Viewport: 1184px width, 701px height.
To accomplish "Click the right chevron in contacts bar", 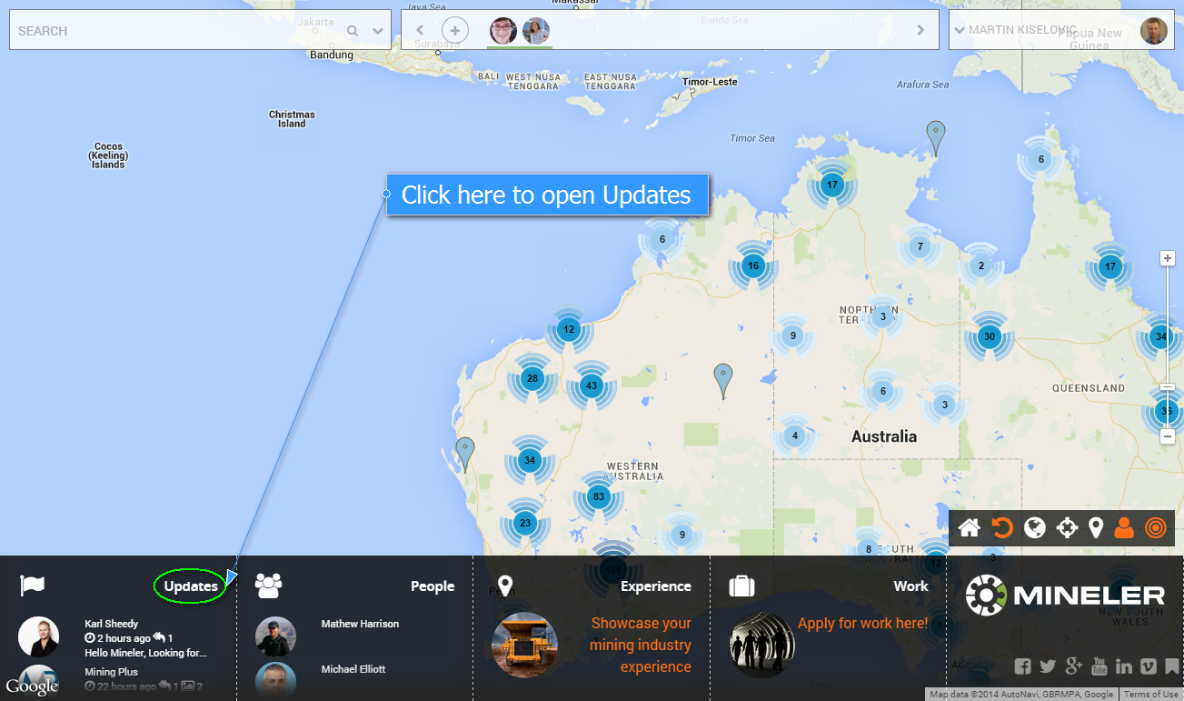I will (x=920, y=31).
